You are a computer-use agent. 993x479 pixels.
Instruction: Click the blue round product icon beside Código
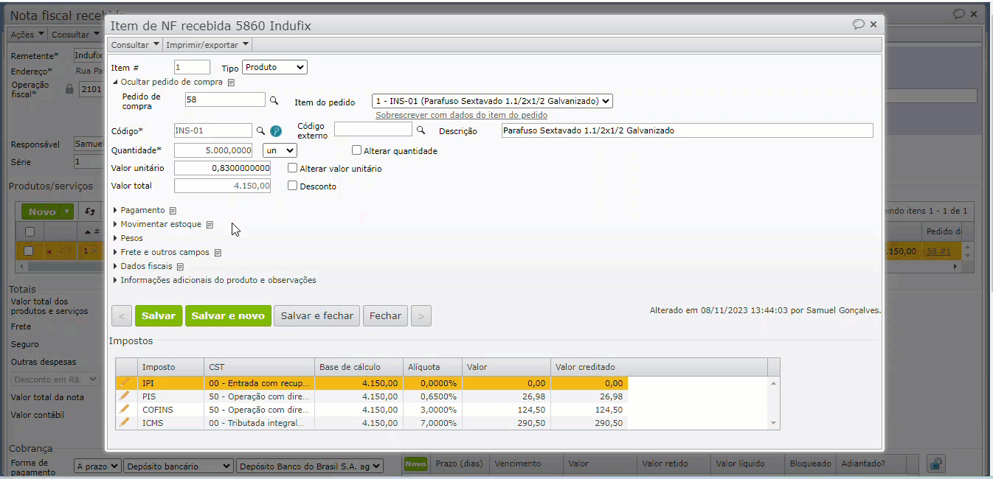point(276,131)
